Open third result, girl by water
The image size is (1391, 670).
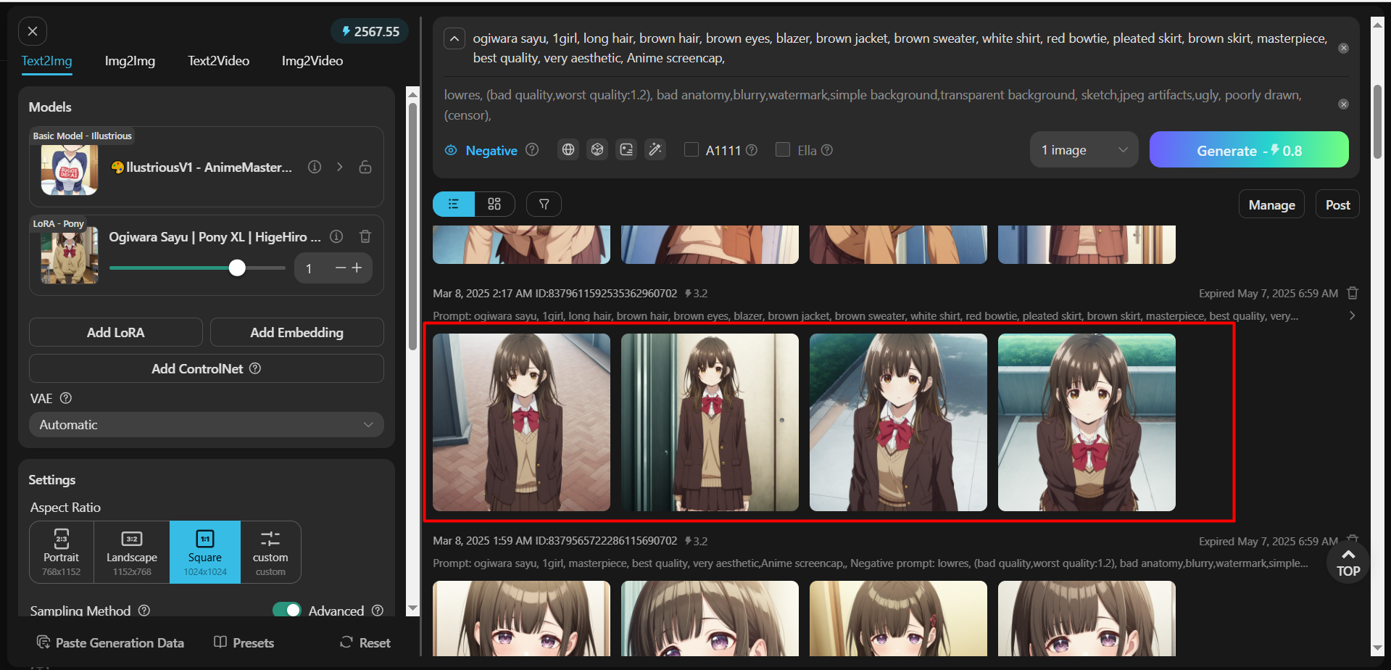(898, 422)
